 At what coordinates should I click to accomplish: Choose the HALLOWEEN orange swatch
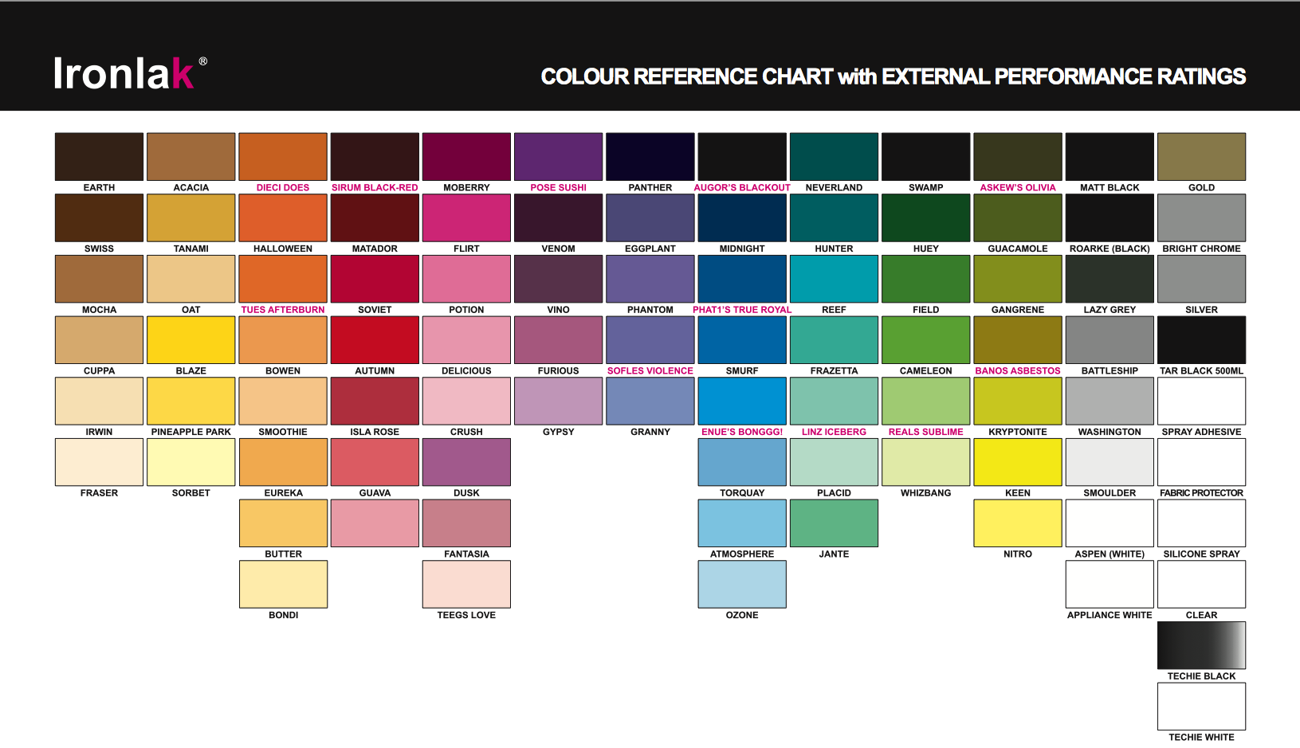[283, 218]
